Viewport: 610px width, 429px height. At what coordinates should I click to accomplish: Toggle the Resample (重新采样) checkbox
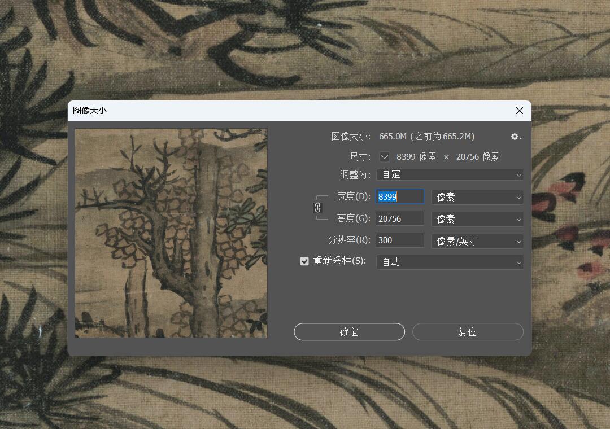(304, 261)
